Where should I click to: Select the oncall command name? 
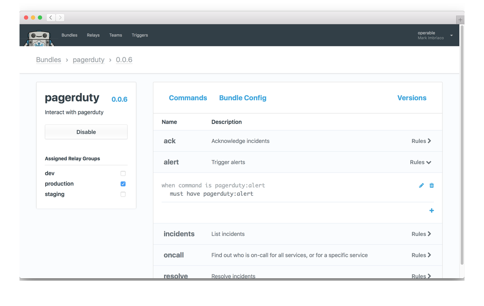(x=173, y=255)
